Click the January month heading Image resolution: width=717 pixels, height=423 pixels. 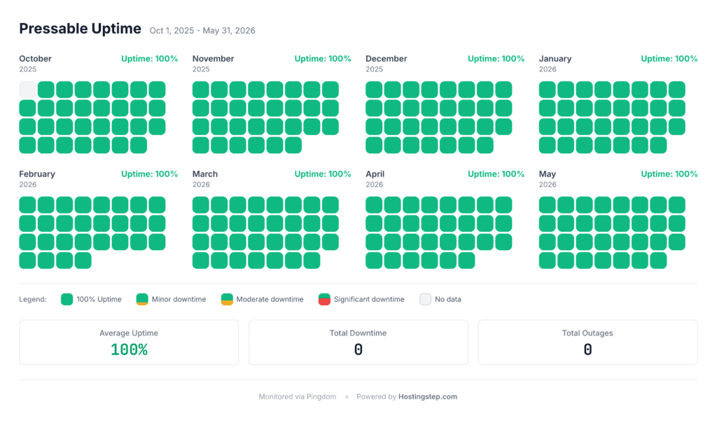click(555, 59)
